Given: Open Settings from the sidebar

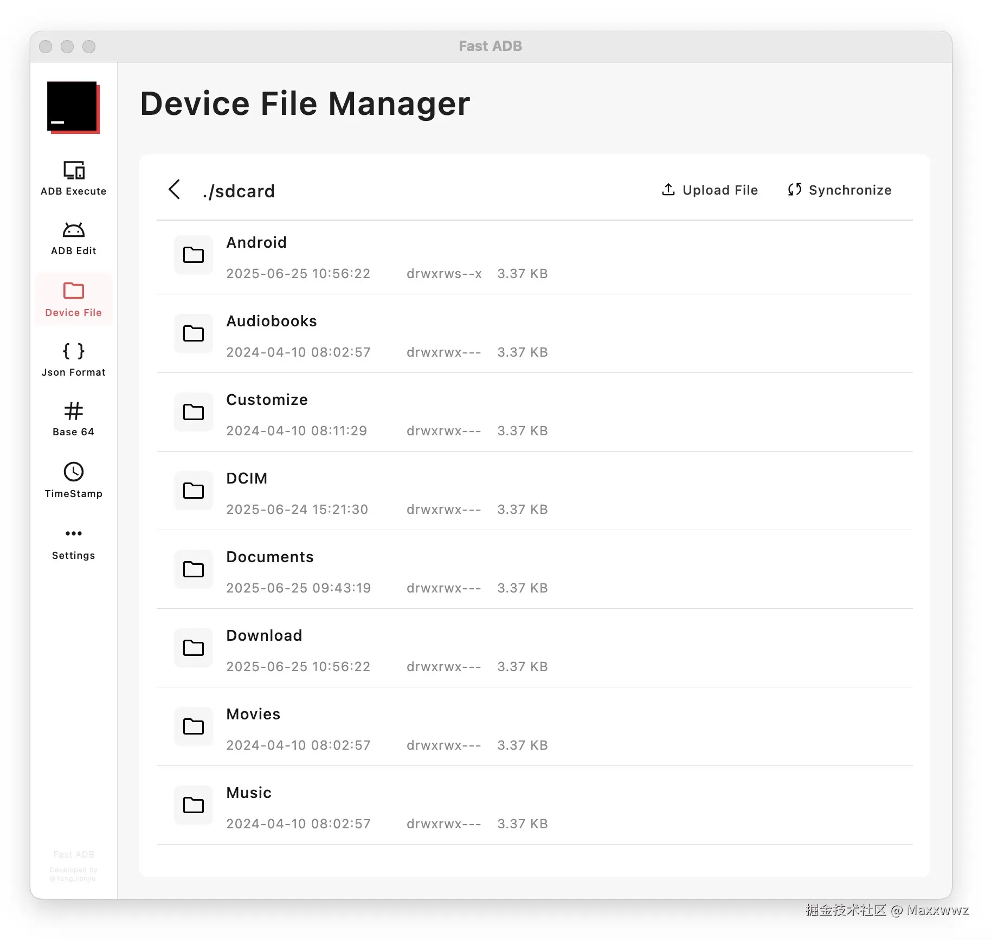Looking at the screenshot, I should click(x=73, y=542).
